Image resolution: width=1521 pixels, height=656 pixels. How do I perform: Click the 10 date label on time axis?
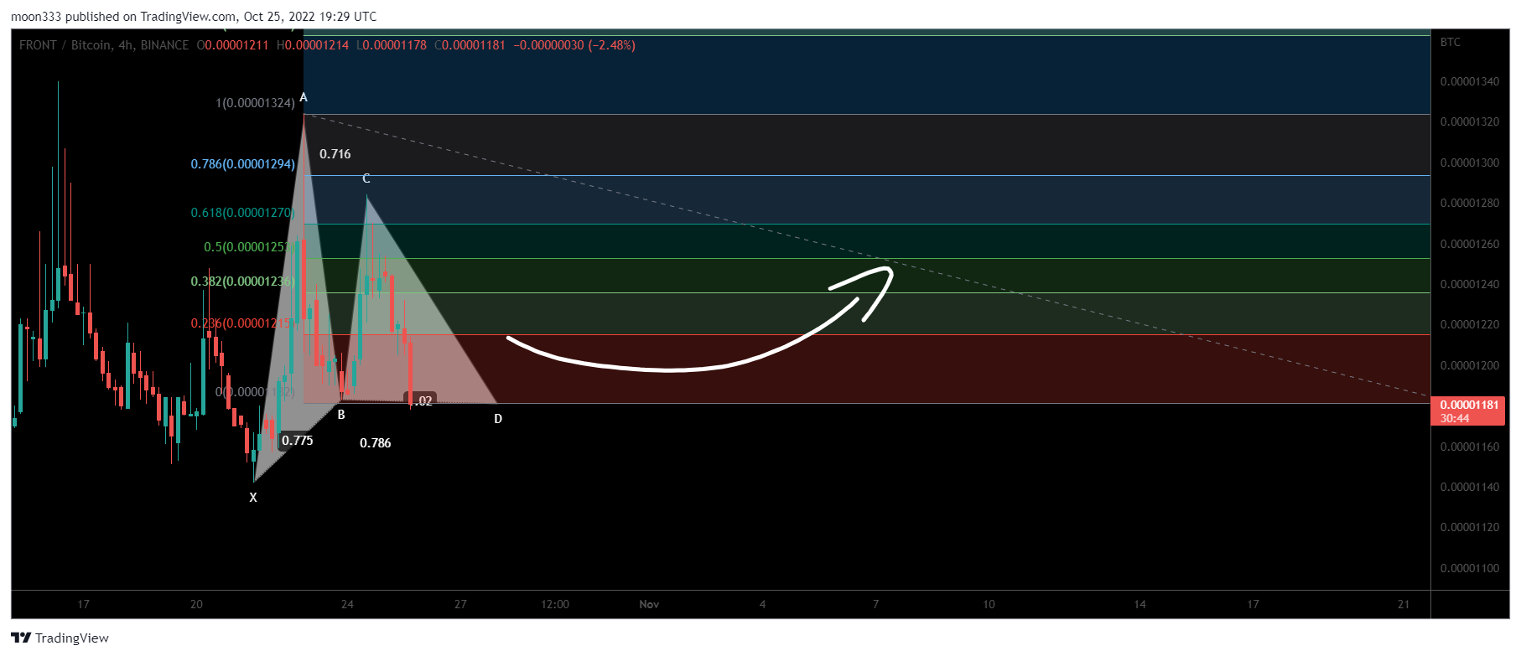[989, 604]
